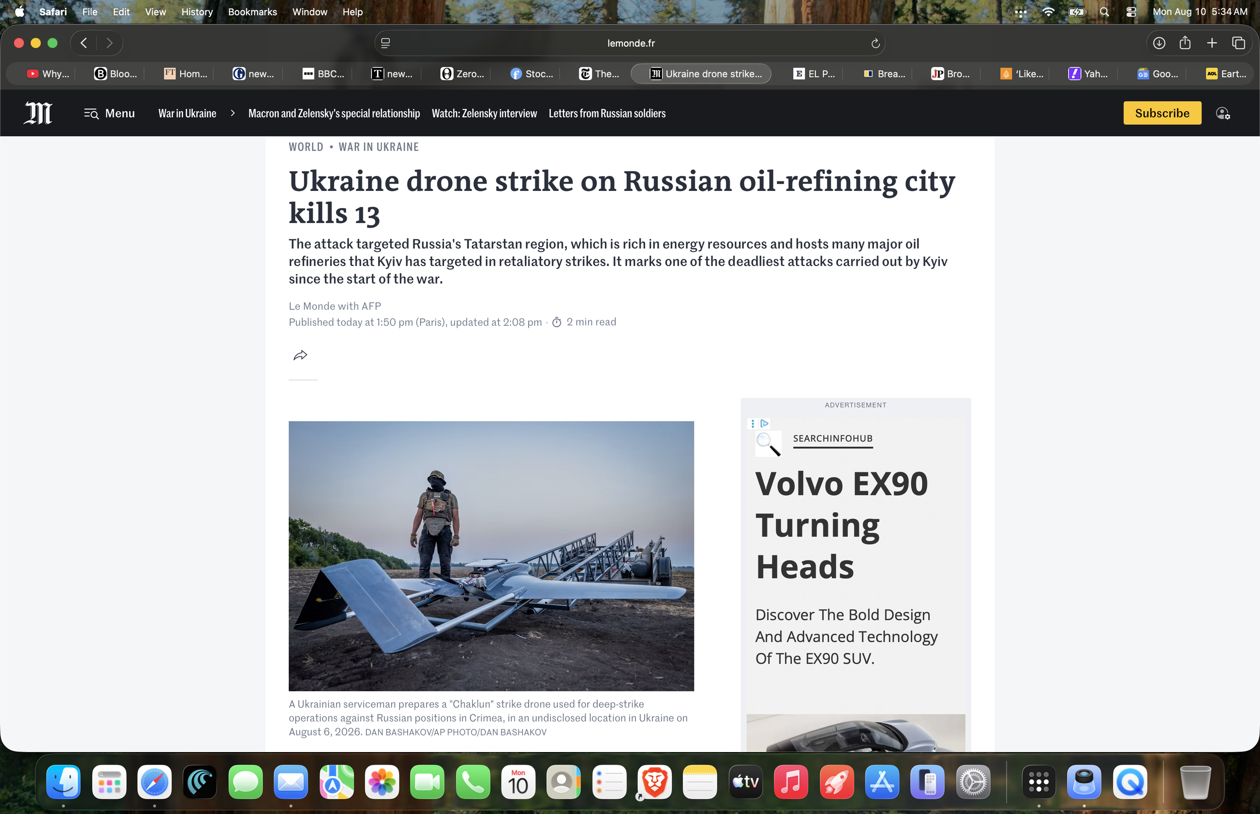Open Trash from the Dock
The image size is (1260, 814).
1195,782
